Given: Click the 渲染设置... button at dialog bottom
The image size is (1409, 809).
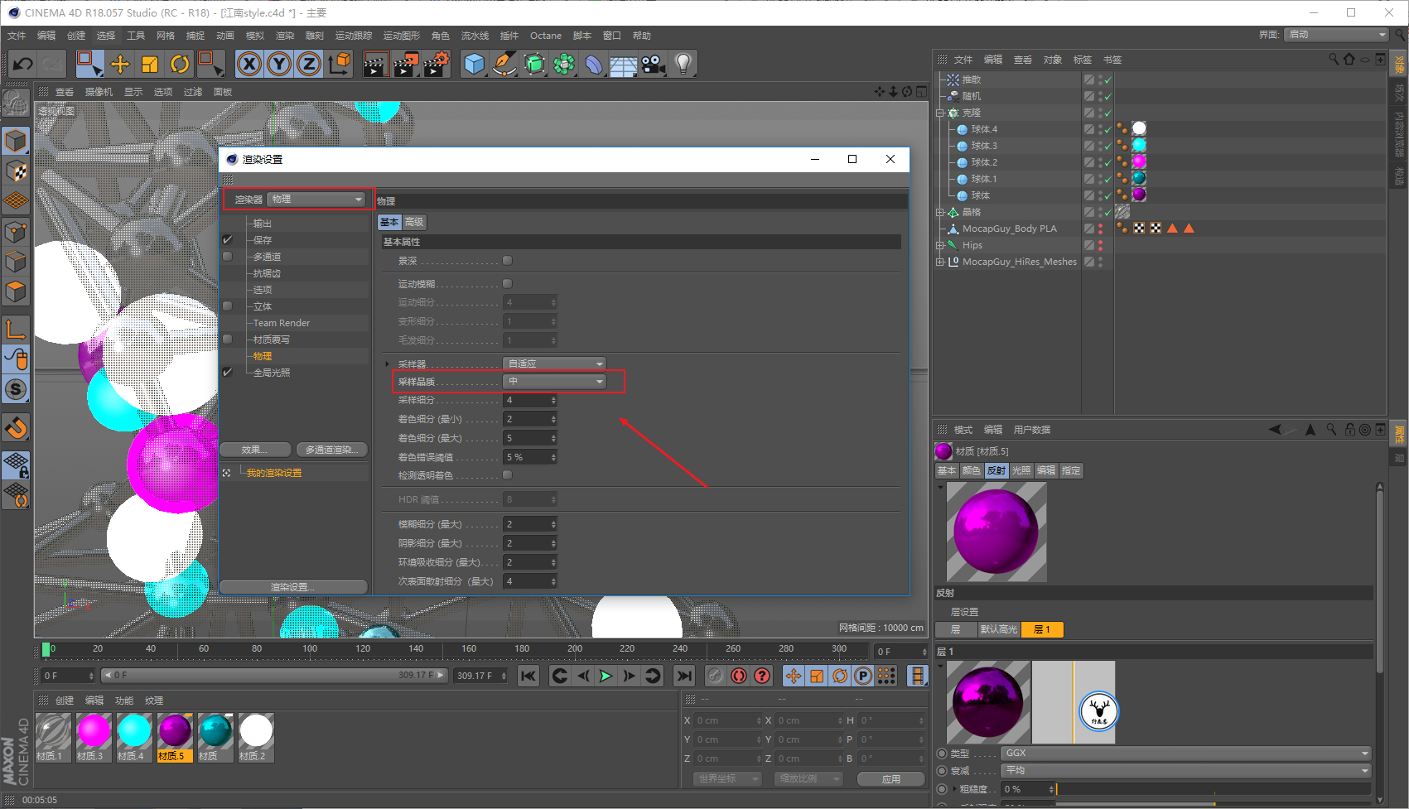Looking at the screenshot, I should tap(293, 587).
